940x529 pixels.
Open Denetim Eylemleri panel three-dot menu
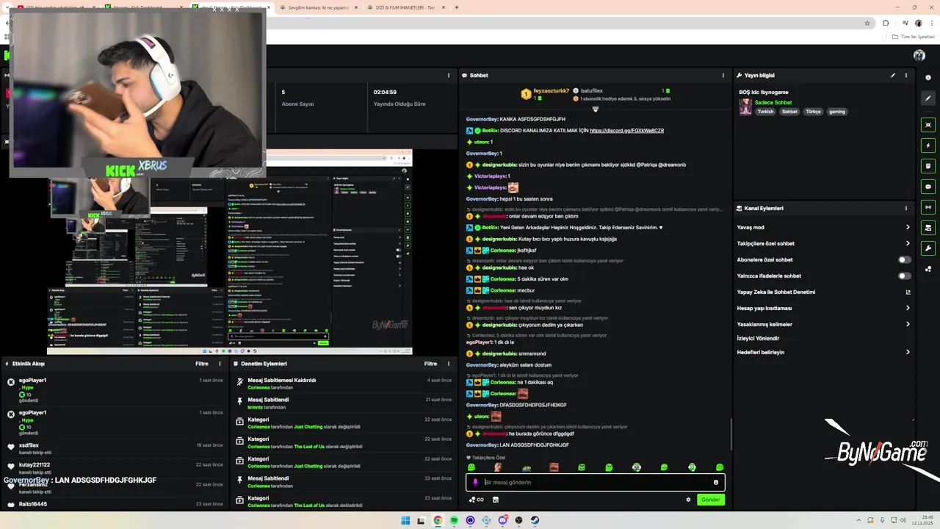[448, 364]
